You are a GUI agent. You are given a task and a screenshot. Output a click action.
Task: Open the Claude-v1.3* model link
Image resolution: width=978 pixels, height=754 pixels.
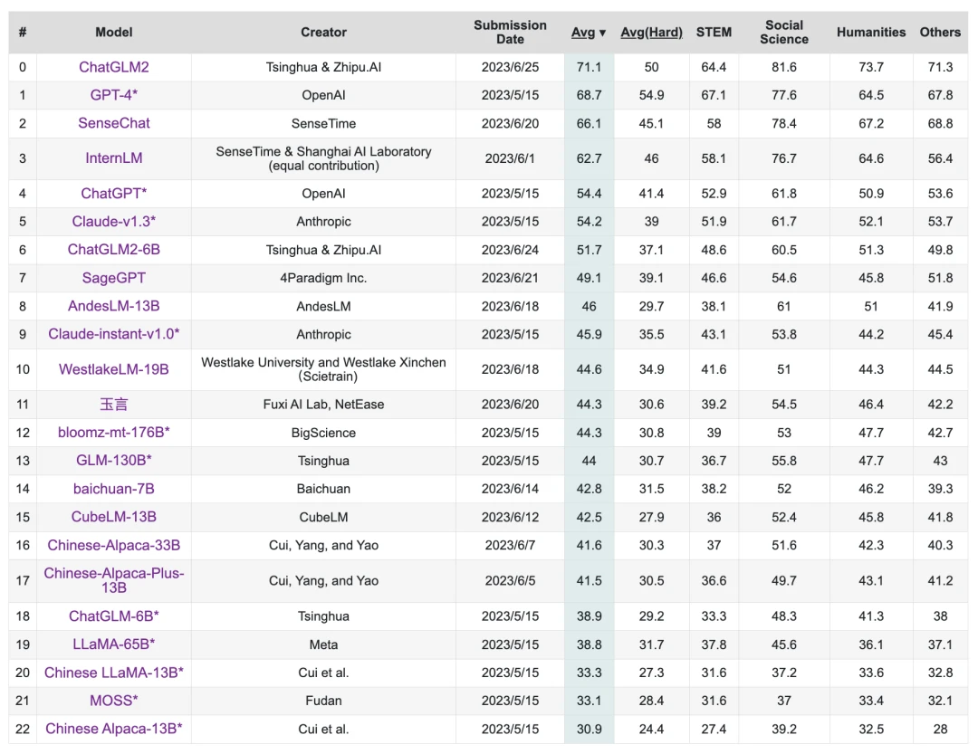(x=113, y=222)
